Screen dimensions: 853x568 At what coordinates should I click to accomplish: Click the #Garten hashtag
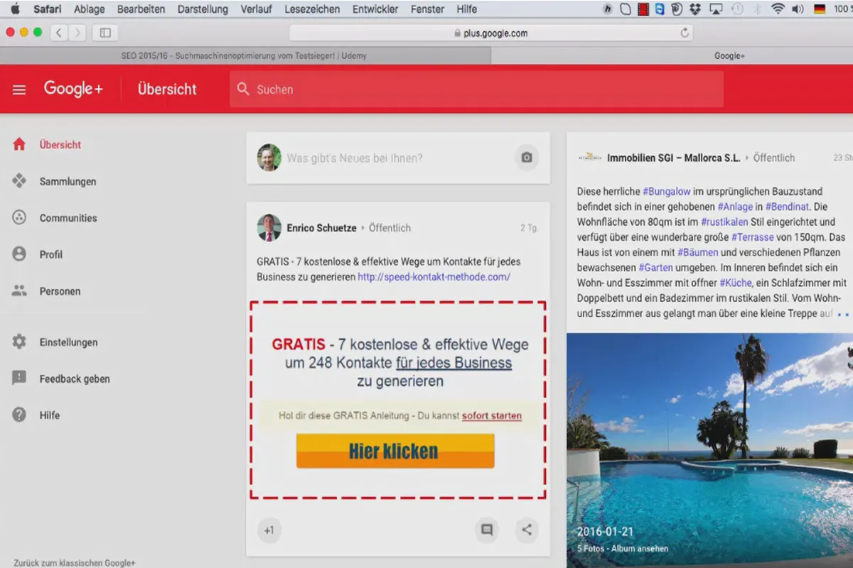[657, 268]
